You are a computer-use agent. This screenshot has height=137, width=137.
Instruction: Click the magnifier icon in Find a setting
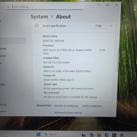[8, 7]
